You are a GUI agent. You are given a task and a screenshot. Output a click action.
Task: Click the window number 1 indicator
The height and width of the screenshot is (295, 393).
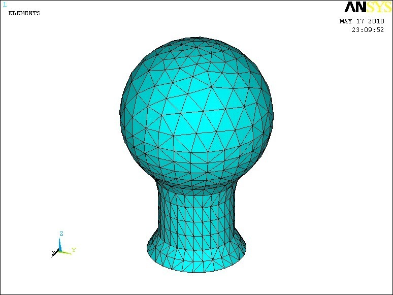(5, 5)
